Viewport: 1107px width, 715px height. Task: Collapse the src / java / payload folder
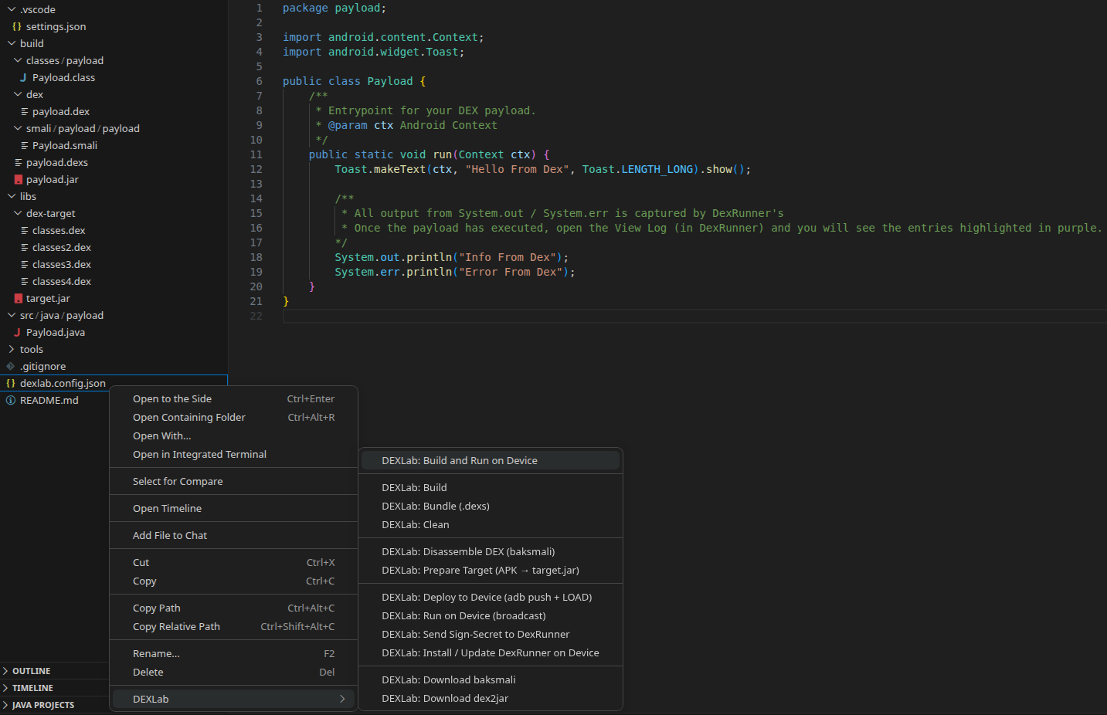coord(12,315)
